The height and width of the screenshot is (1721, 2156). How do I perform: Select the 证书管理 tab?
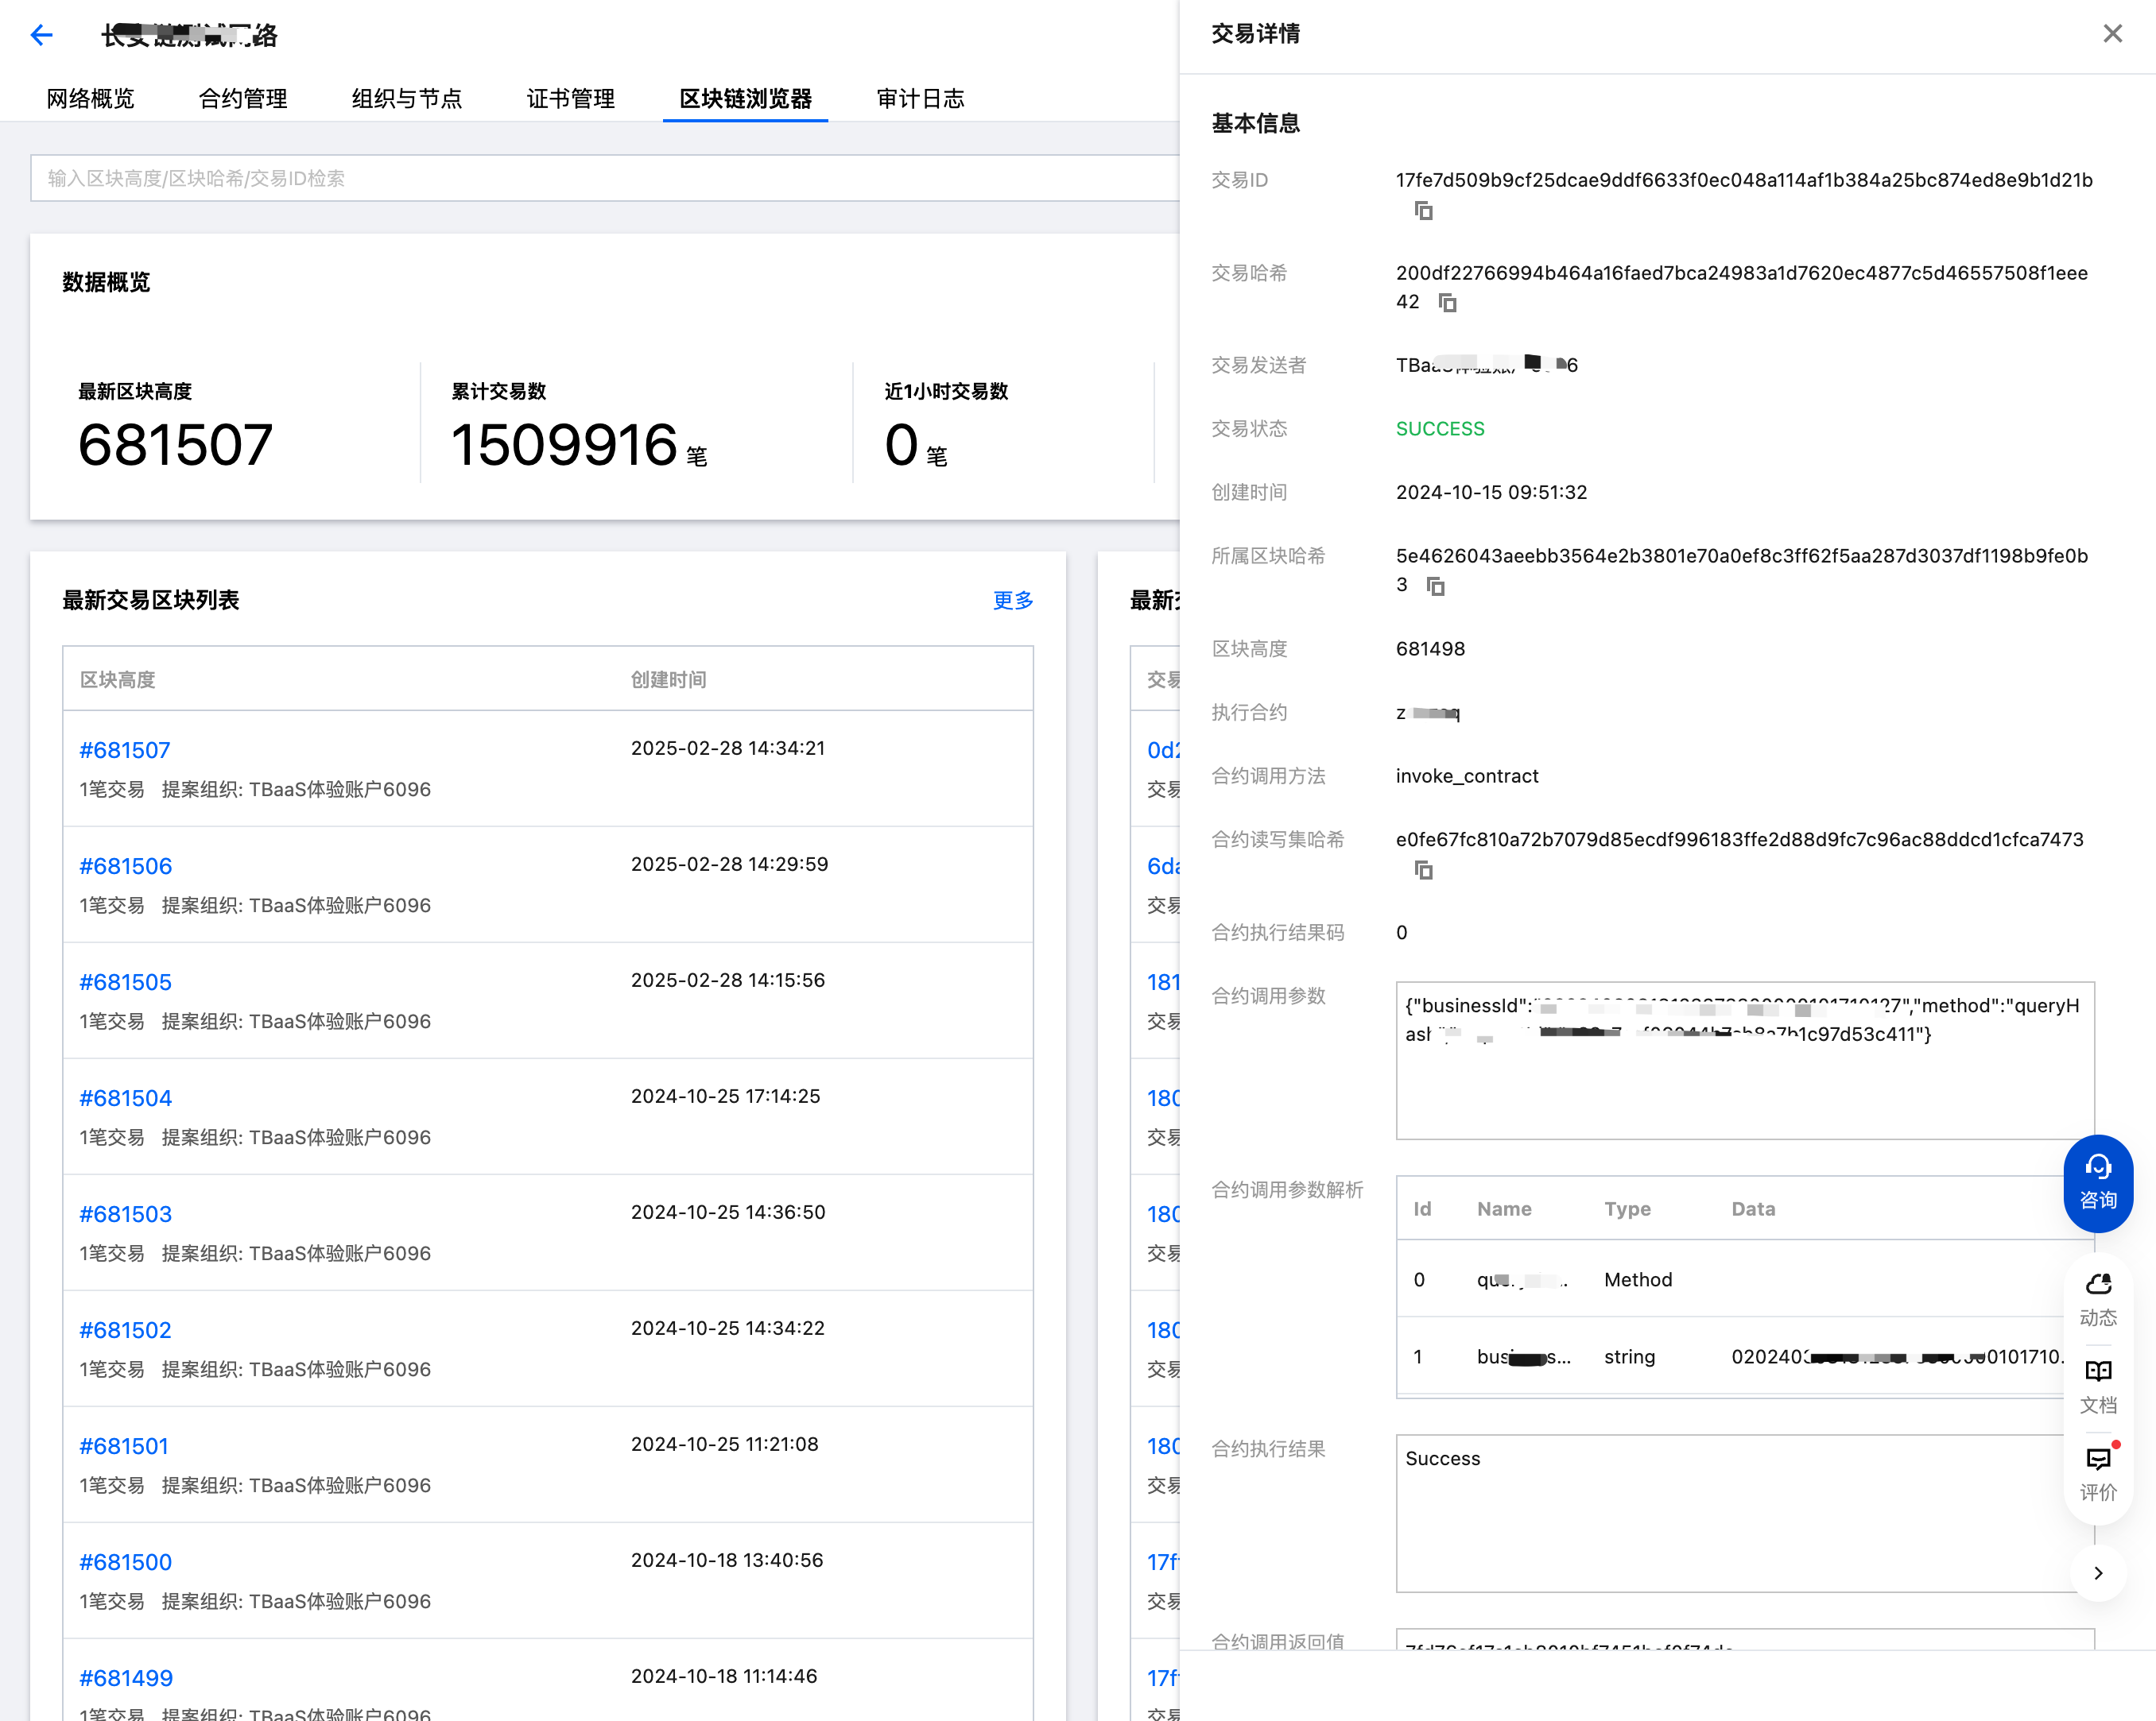tap(570, 99)
